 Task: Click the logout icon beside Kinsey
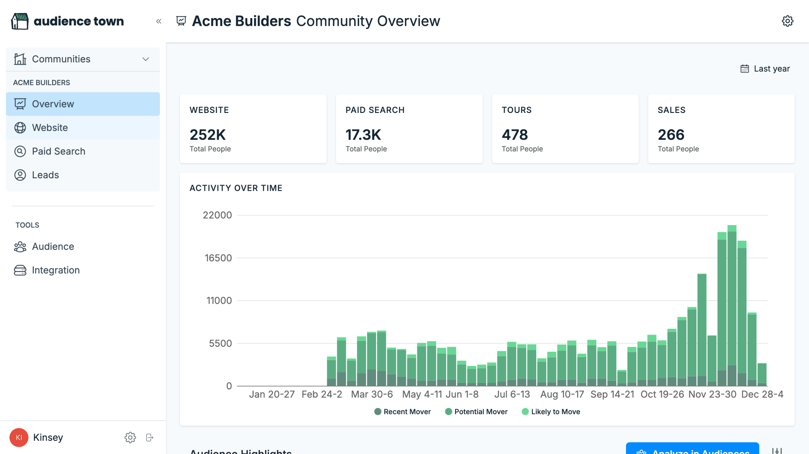point(150,437)
